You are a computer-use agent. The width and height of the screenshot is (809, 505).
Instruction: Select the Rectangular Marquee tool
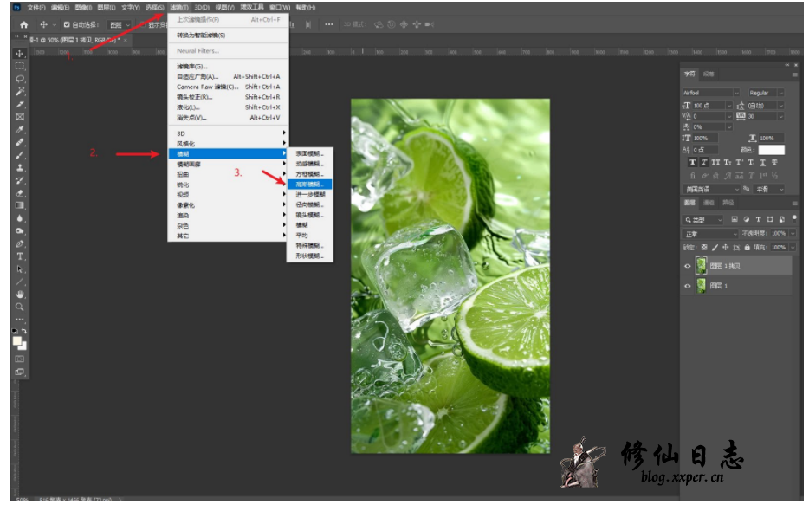[x=20, y=66]
